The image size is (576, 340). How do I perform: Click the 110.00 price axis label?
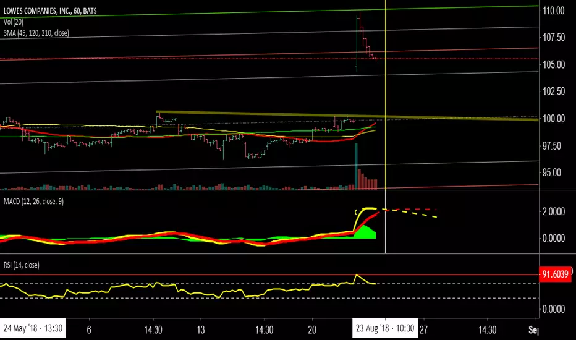(554, 11)
